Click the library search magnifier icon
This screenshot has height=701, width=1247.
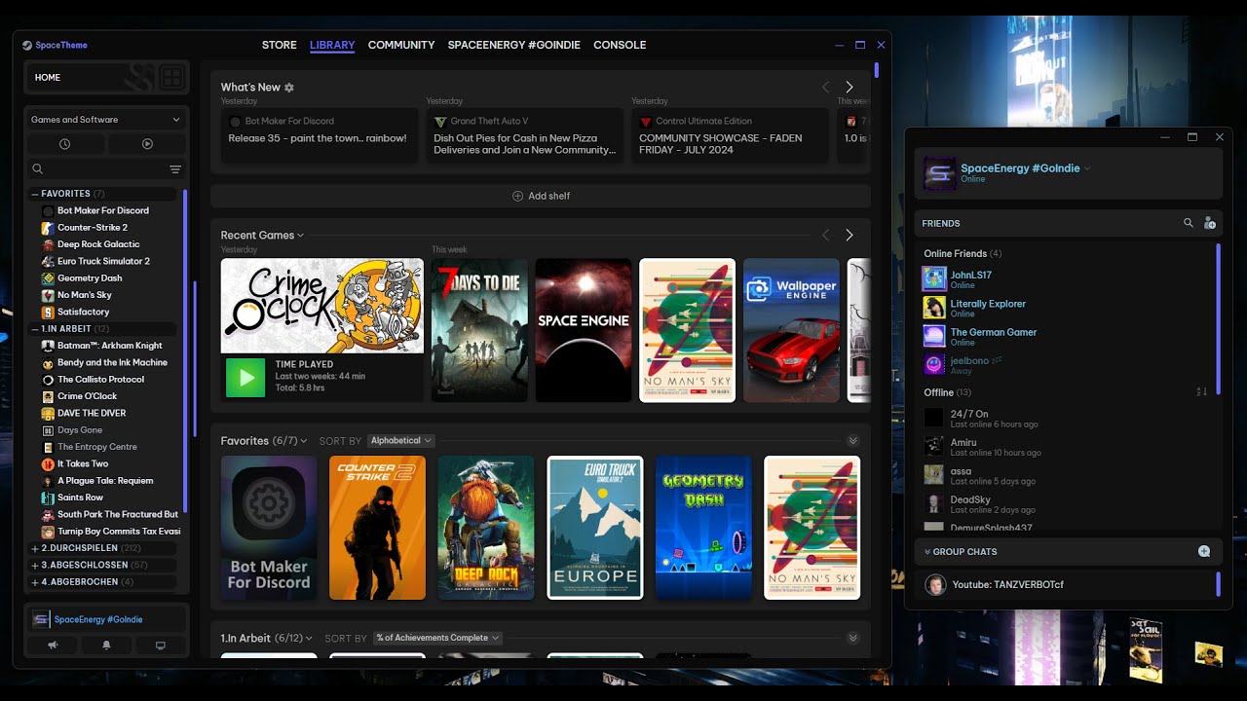[x=38, y=169]
